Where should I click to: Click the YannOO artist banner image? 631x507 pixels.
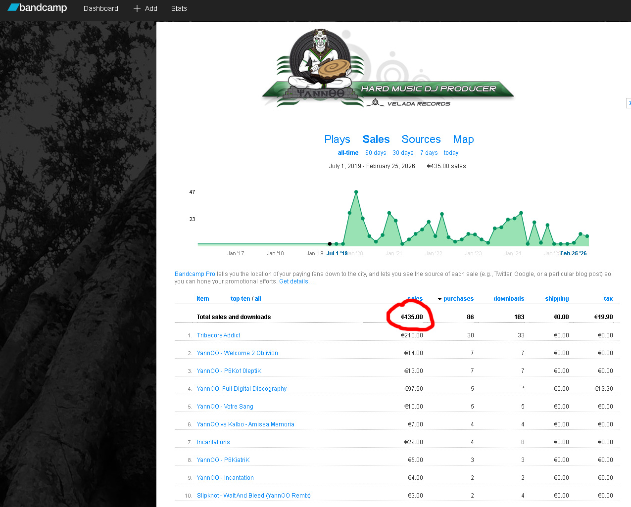[388, 68]
